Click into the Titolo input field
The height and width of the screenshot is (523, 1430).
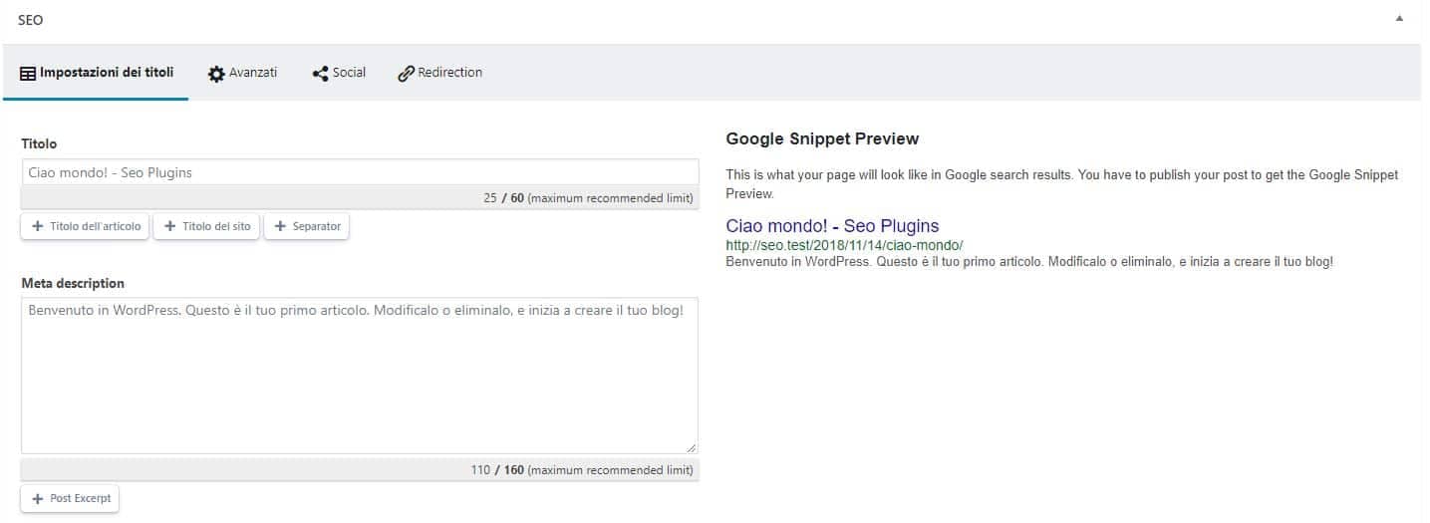tap(360, 172)
